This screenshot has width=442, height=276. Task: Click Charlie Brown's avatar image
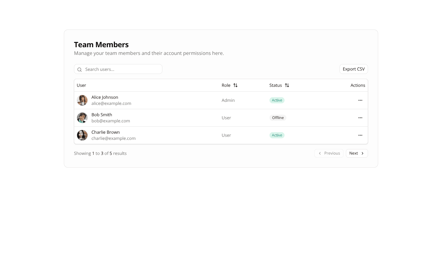coord(82,135)
